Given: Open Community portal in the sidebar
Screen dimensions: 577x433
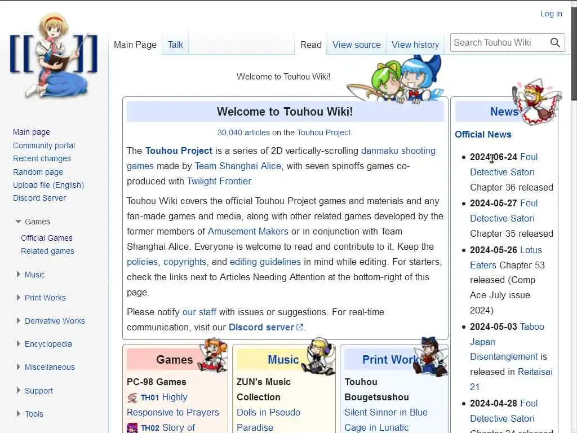Looking at the screenshot, I should tap(44, 145).
